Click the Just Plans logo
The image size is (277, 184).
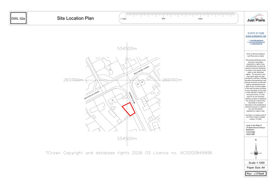256,18
